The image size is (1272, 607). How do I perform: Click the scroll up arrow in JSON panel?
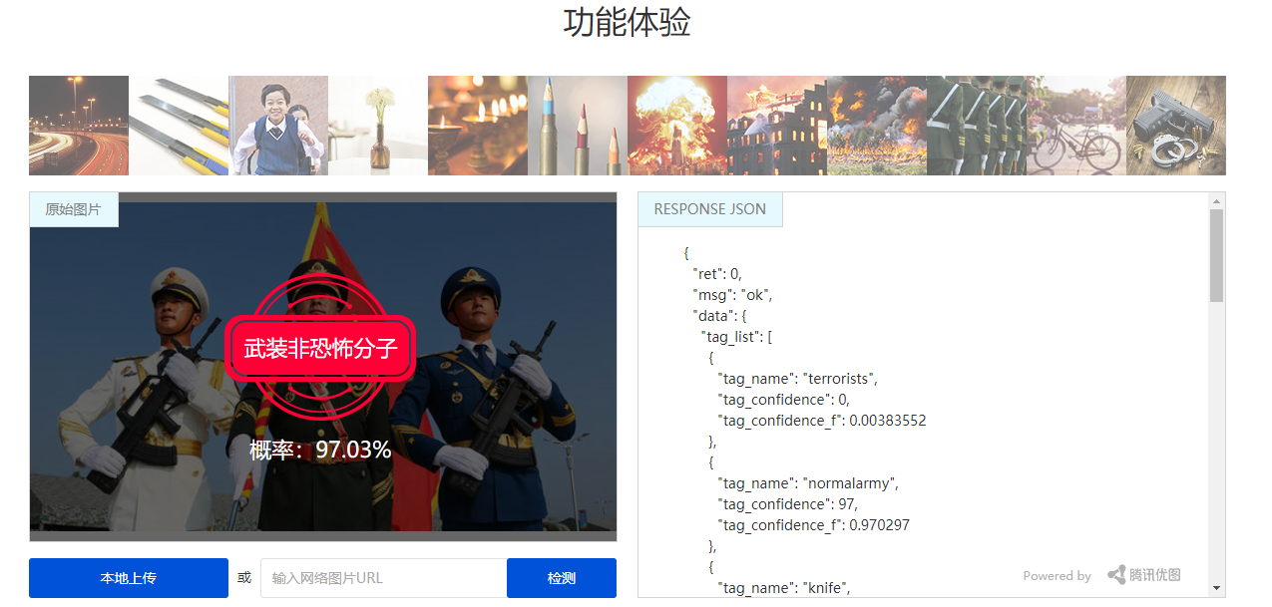[x=1216, y=201]
